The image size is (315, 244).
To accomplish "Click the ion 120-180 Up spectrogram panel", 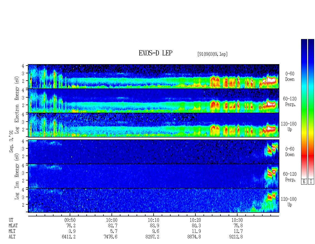I will pos(154,200).
